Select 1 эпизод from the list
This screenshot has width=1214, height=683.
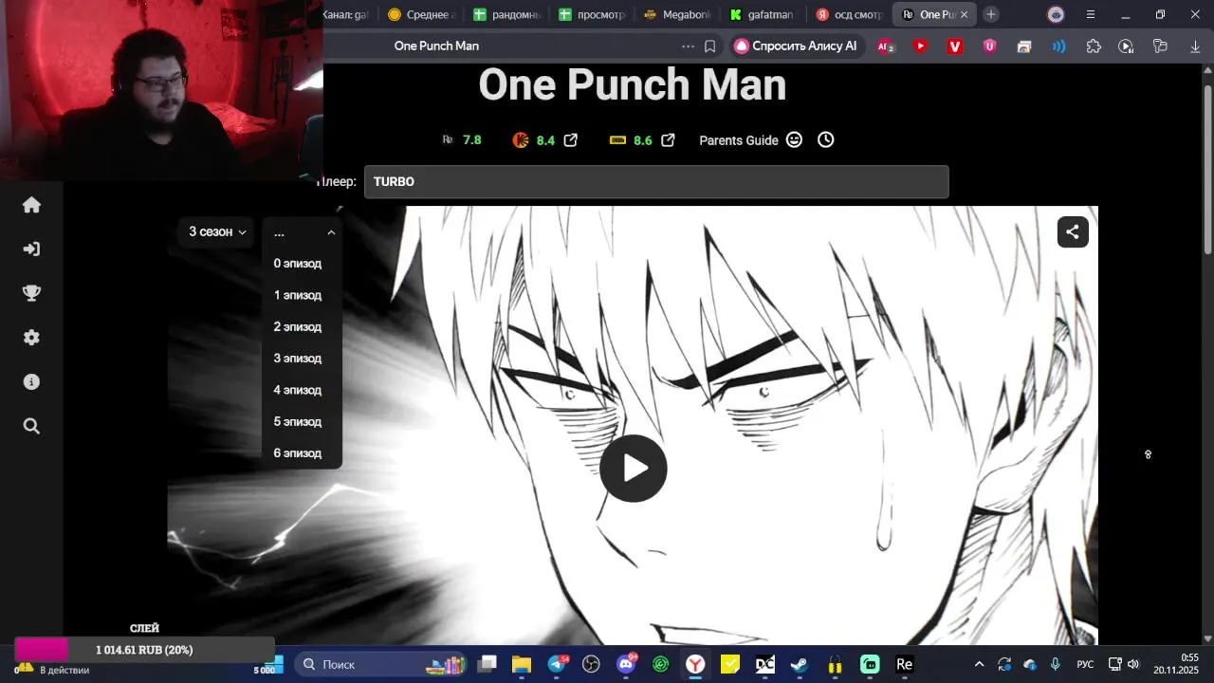[298, 295]
